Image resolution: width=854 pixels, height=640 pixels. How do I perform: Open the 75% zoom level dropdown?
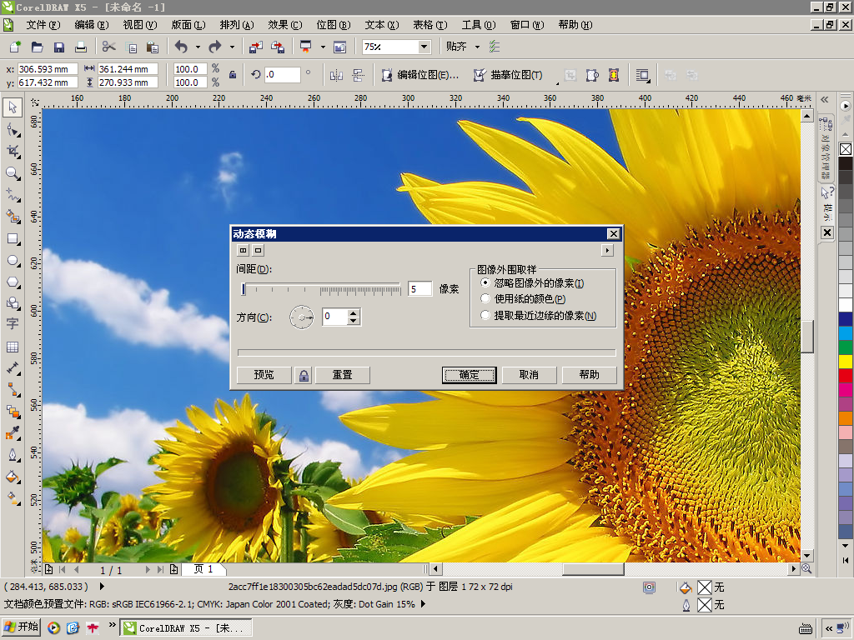point(424,47)
